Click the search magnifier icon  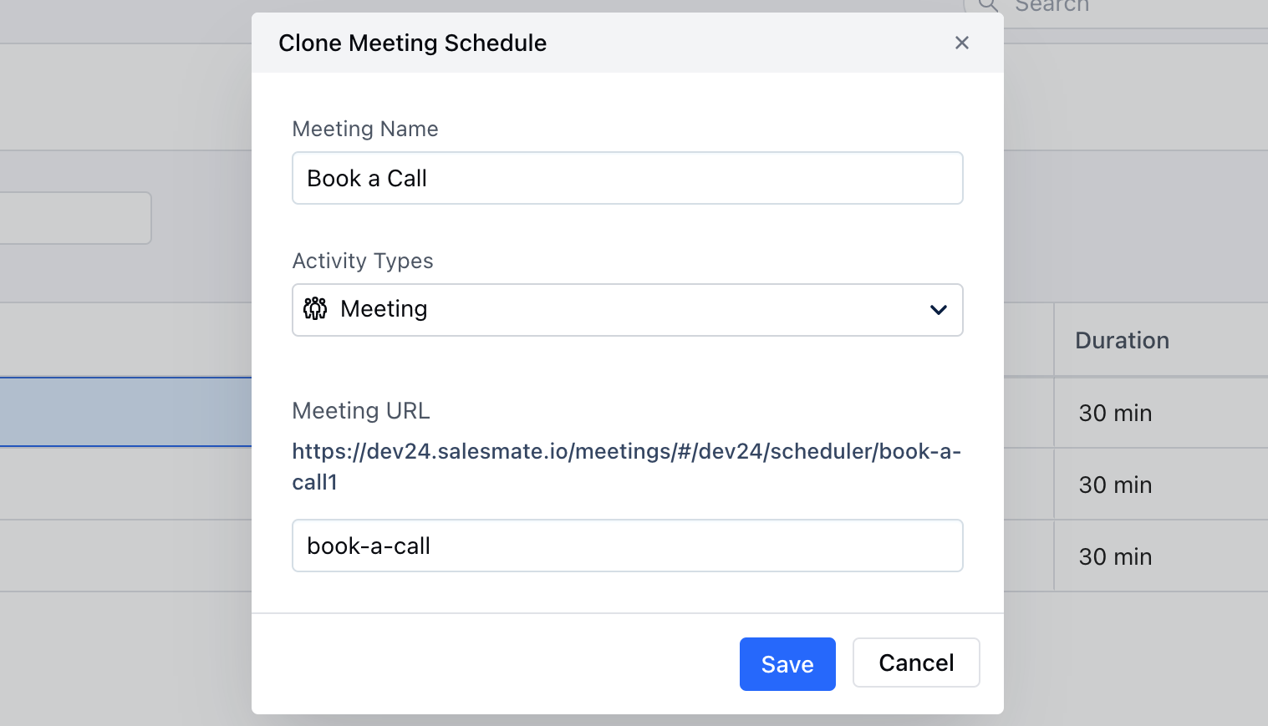click(989, 5)
